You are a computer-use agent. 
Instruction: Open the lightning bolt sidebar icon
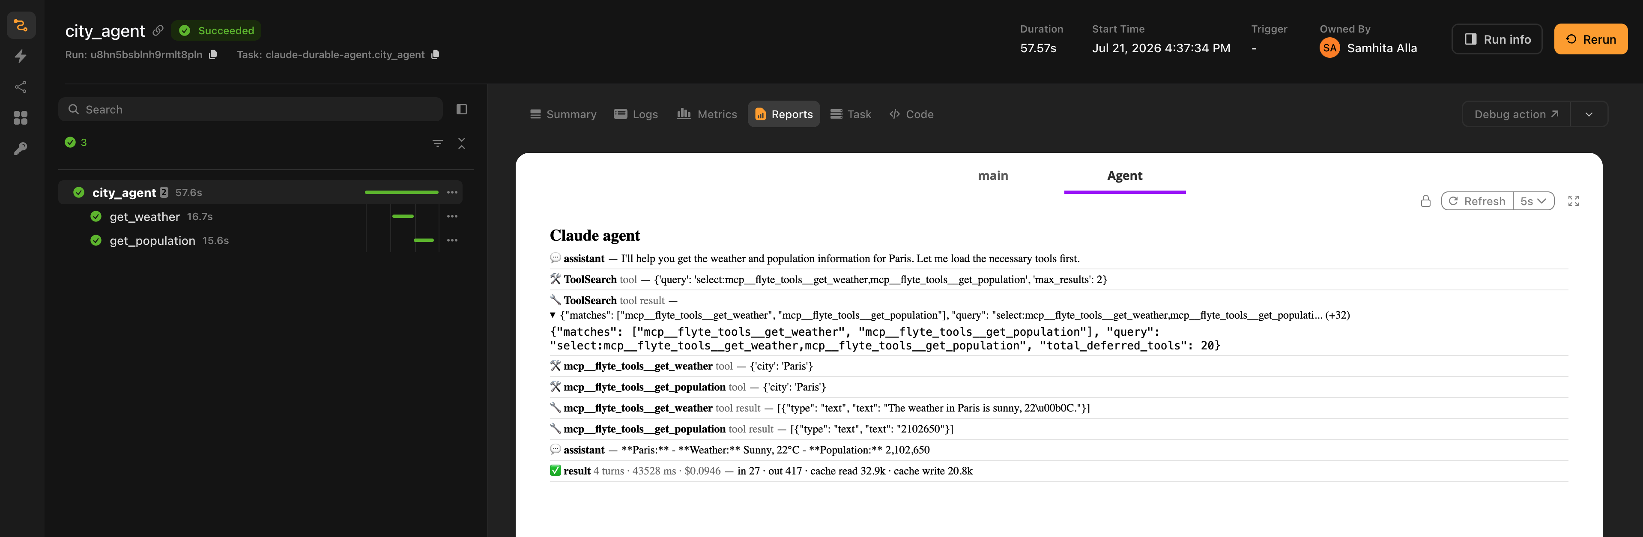coord(21,56)
